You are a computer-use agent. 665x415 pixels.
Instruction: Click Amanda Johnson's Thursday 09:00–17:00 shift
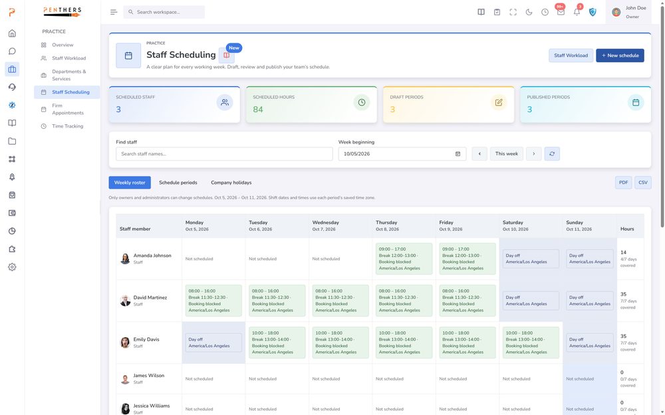coord(404,259)
